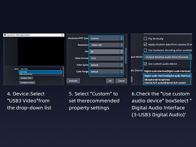Uncheck Apply rotation data from camera
The image size is (196, 147).
145,44
